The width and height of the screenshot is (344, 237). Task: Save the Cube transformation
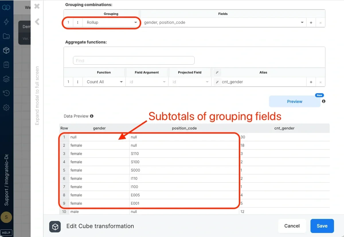click(x=322, y=226)
